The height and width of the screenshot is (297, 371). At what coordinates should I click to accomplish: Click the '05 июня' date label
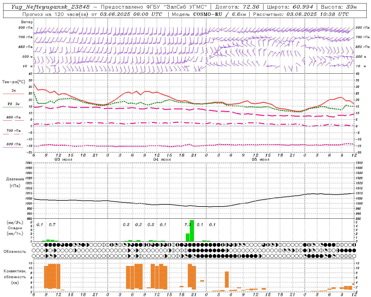pyautogui.click(x=261, y=160)
